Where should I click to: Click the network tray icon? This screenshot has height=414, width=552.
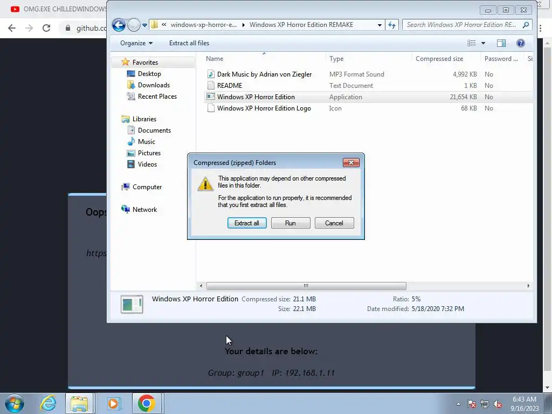tap(485, 404)
